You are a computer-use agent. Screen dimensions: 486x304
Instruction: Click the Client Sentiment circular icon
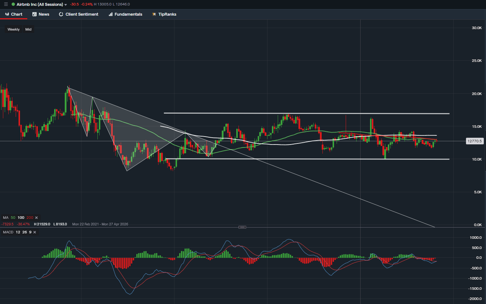point(61,14)
